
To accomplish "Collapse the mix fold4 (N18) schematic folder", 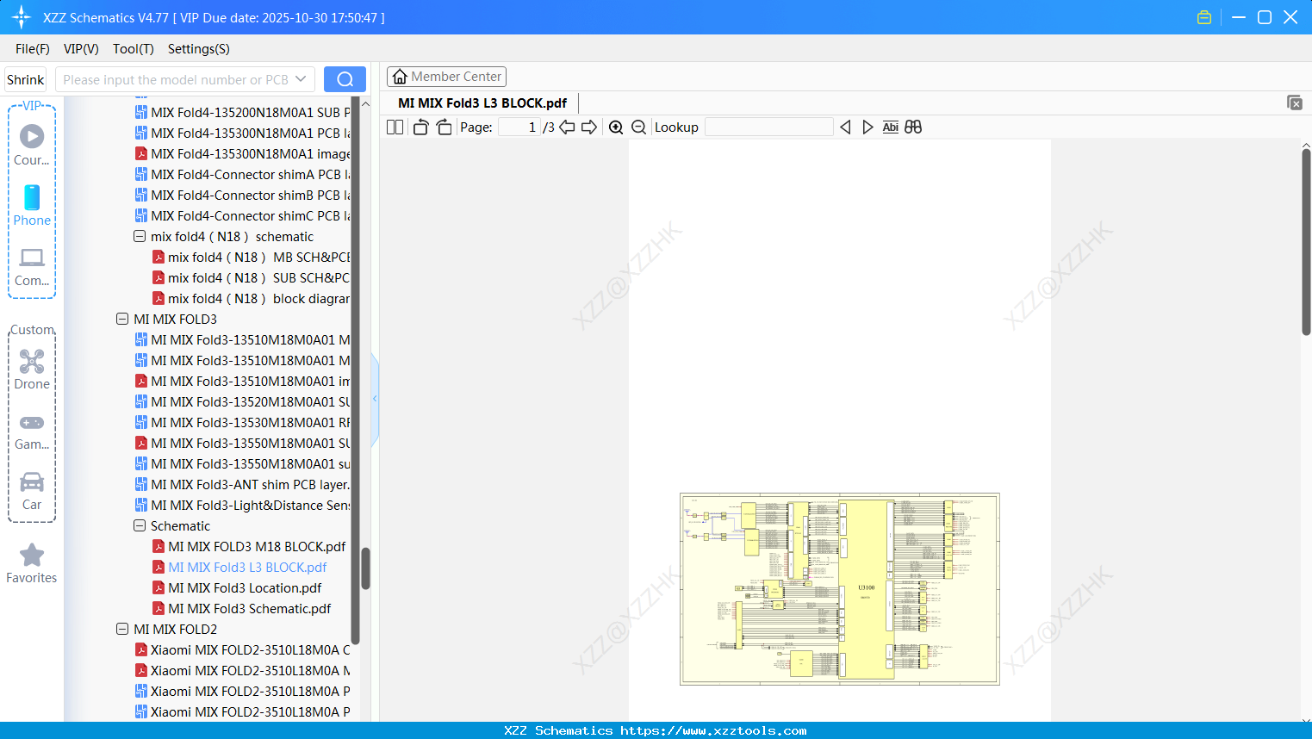I will (x=140, y=236).
